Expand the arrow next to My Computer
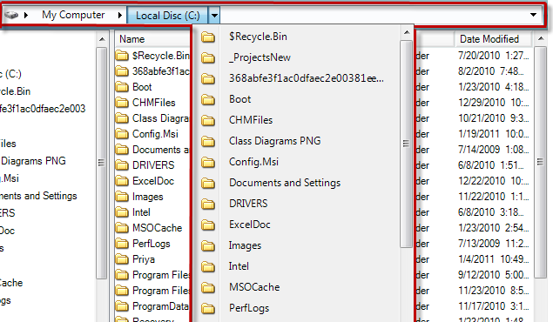553x322 pixels. point(120,15)
